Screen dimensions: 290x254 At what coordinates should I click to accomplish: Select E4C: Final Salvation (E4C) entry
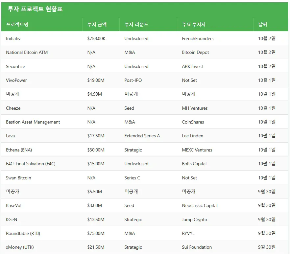[31, 164]
